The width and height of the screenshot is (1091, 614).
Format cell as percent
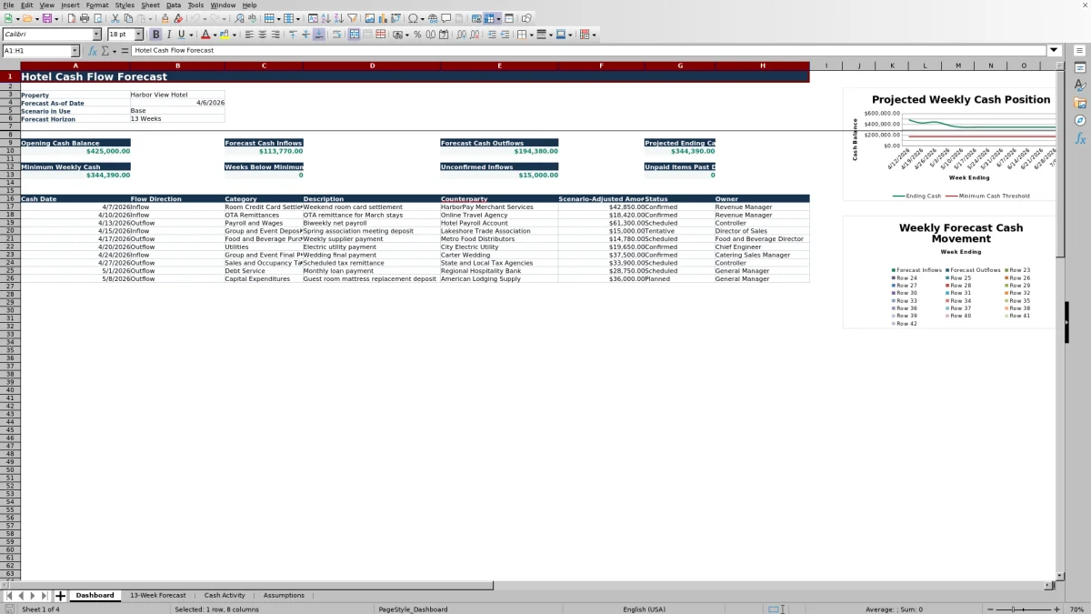tap(417, 35)
